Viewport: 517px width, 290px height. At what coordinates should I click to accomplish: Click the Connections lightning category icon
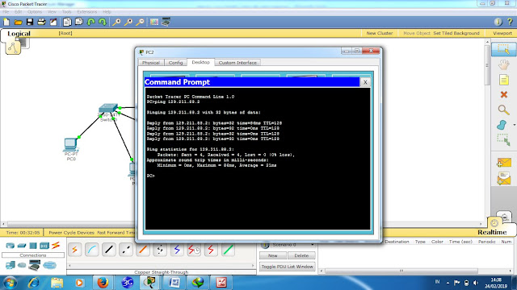click(56, 245)
